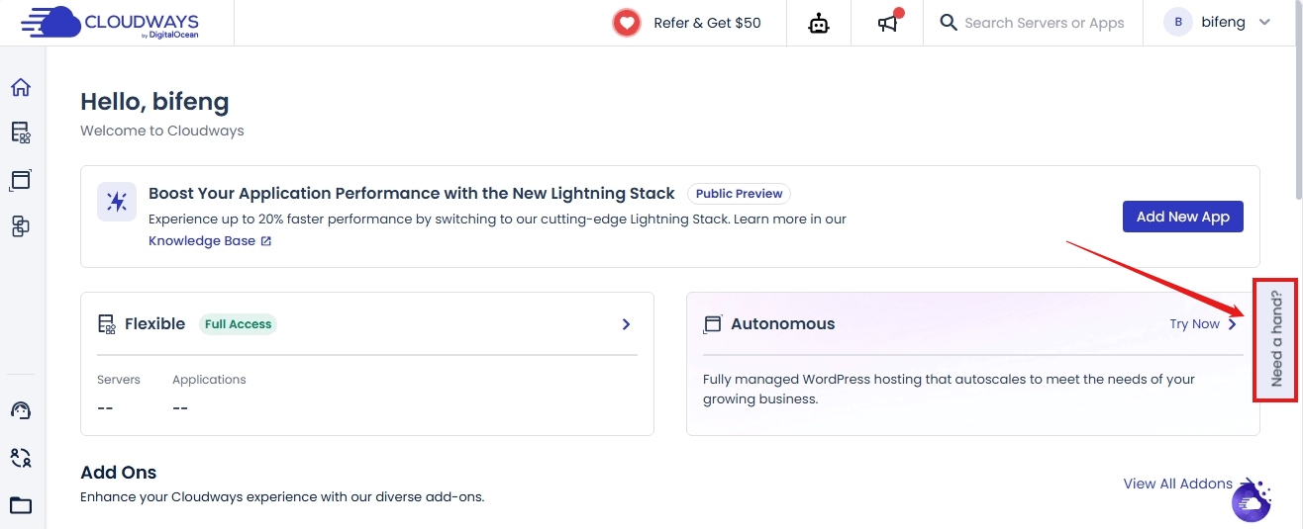Open the projects folder icon in sidebar
The width and height of the screenshot is (1303, 529).
pyautogui.click(x=21, y=505)
